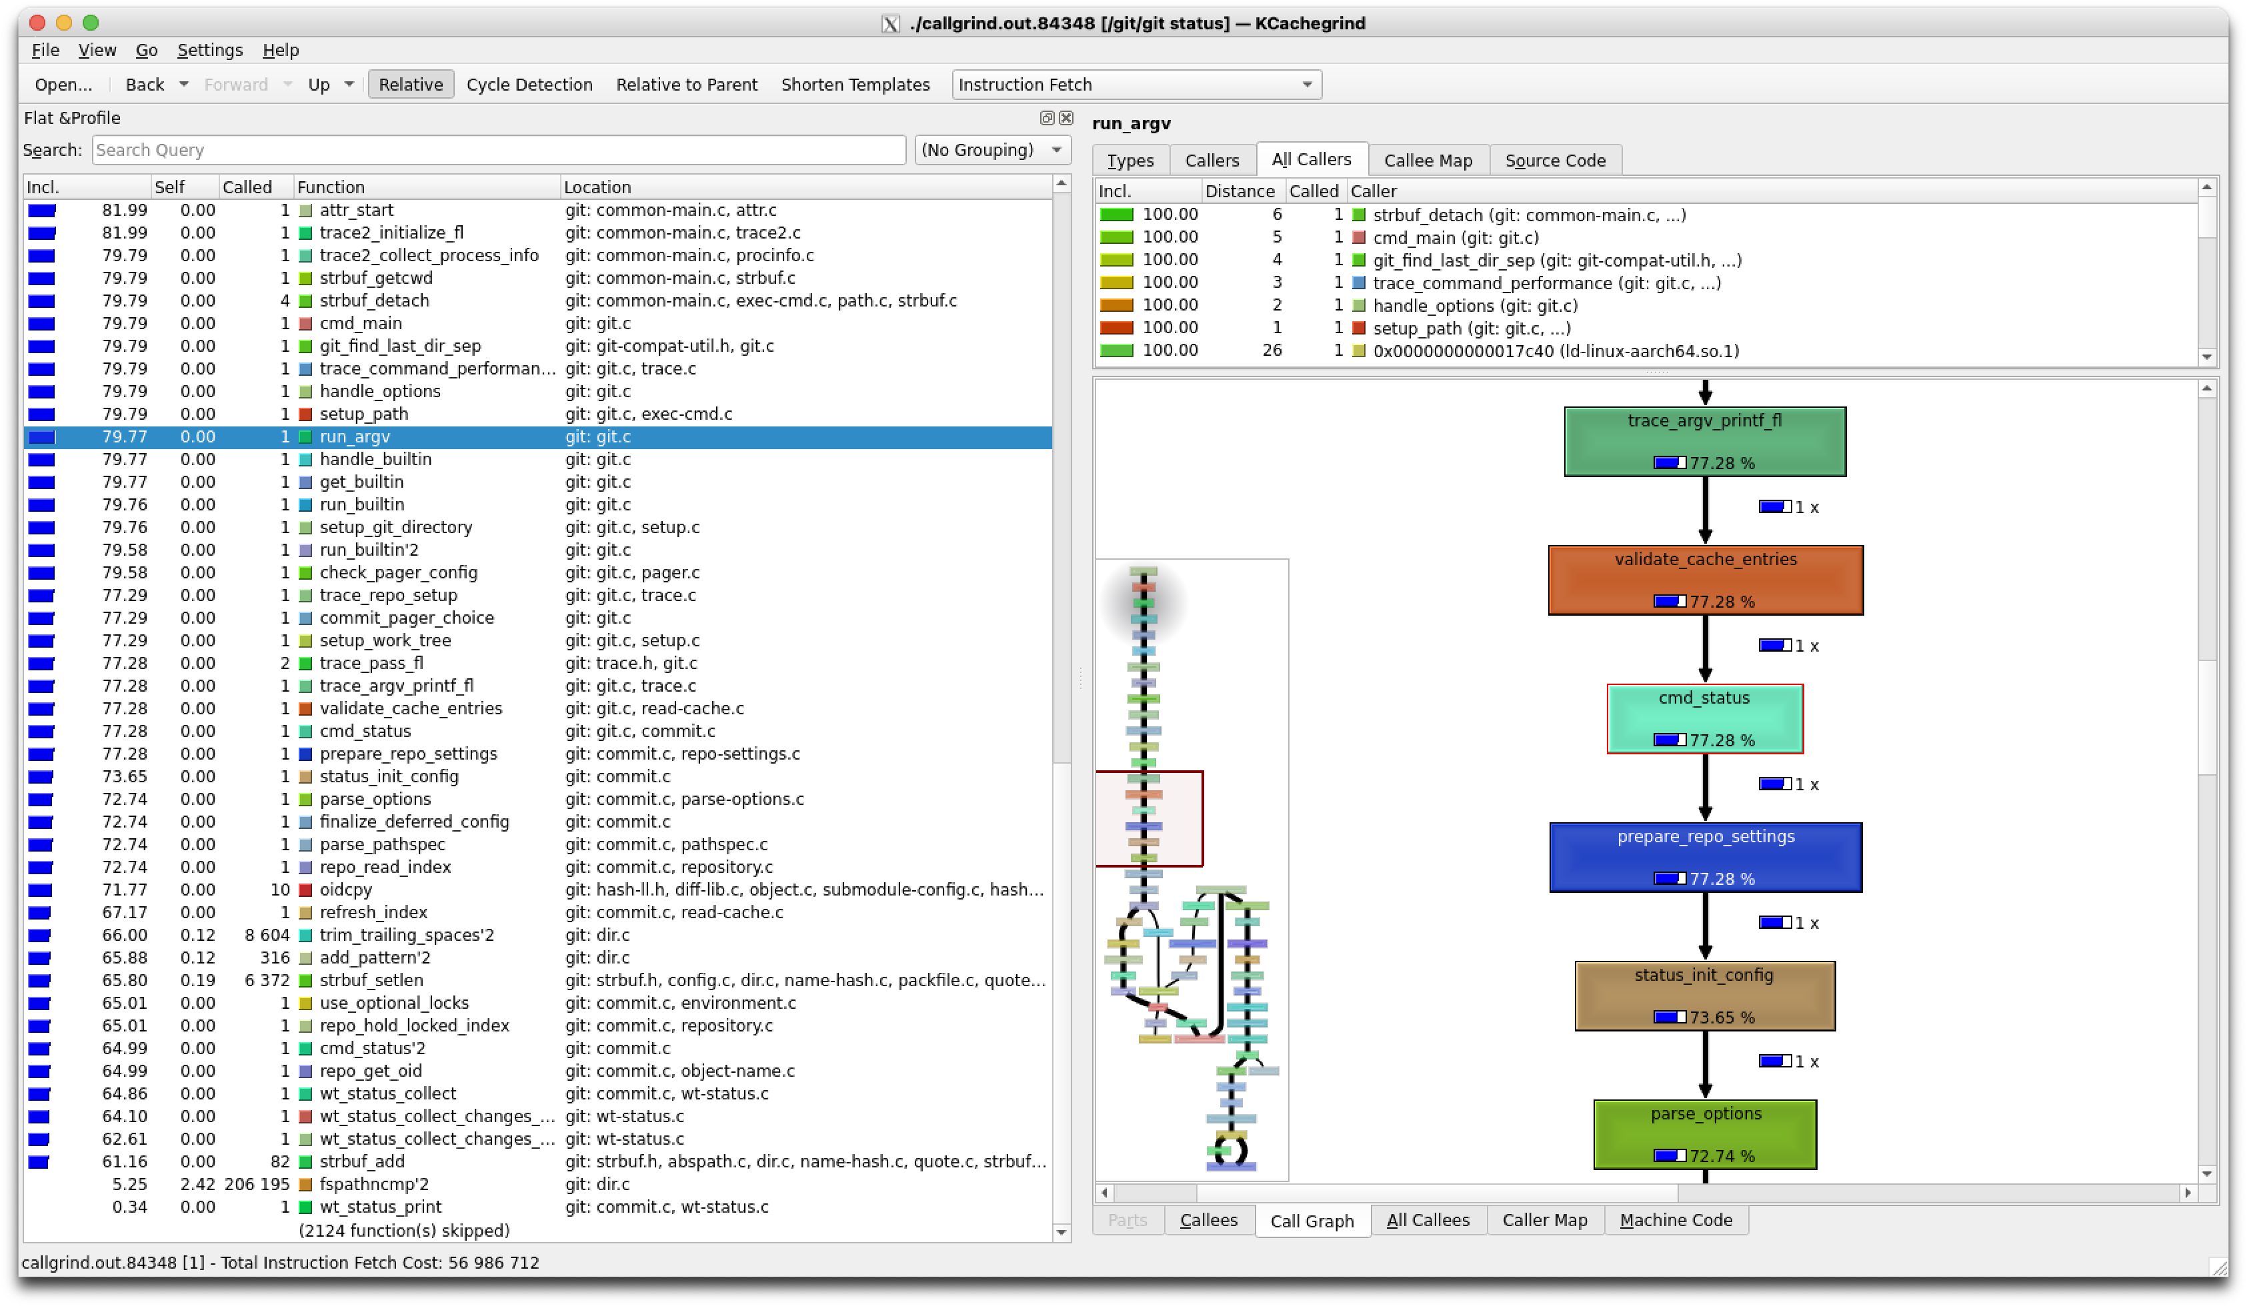2247x1306 pixels.
Task: Click the color icon next to status_init_config
Action: point(305,776)
